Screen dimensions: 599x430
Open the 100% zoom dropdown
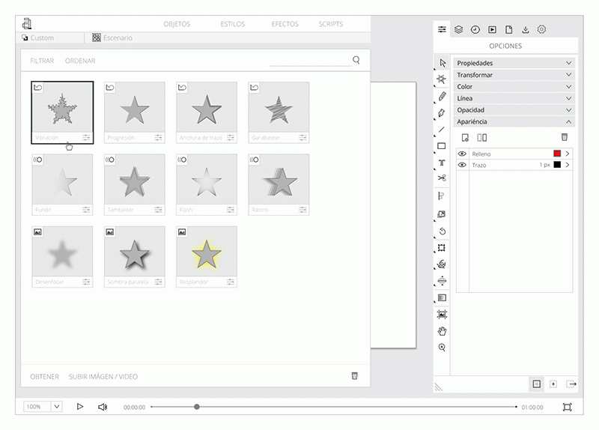coord(56,407)
